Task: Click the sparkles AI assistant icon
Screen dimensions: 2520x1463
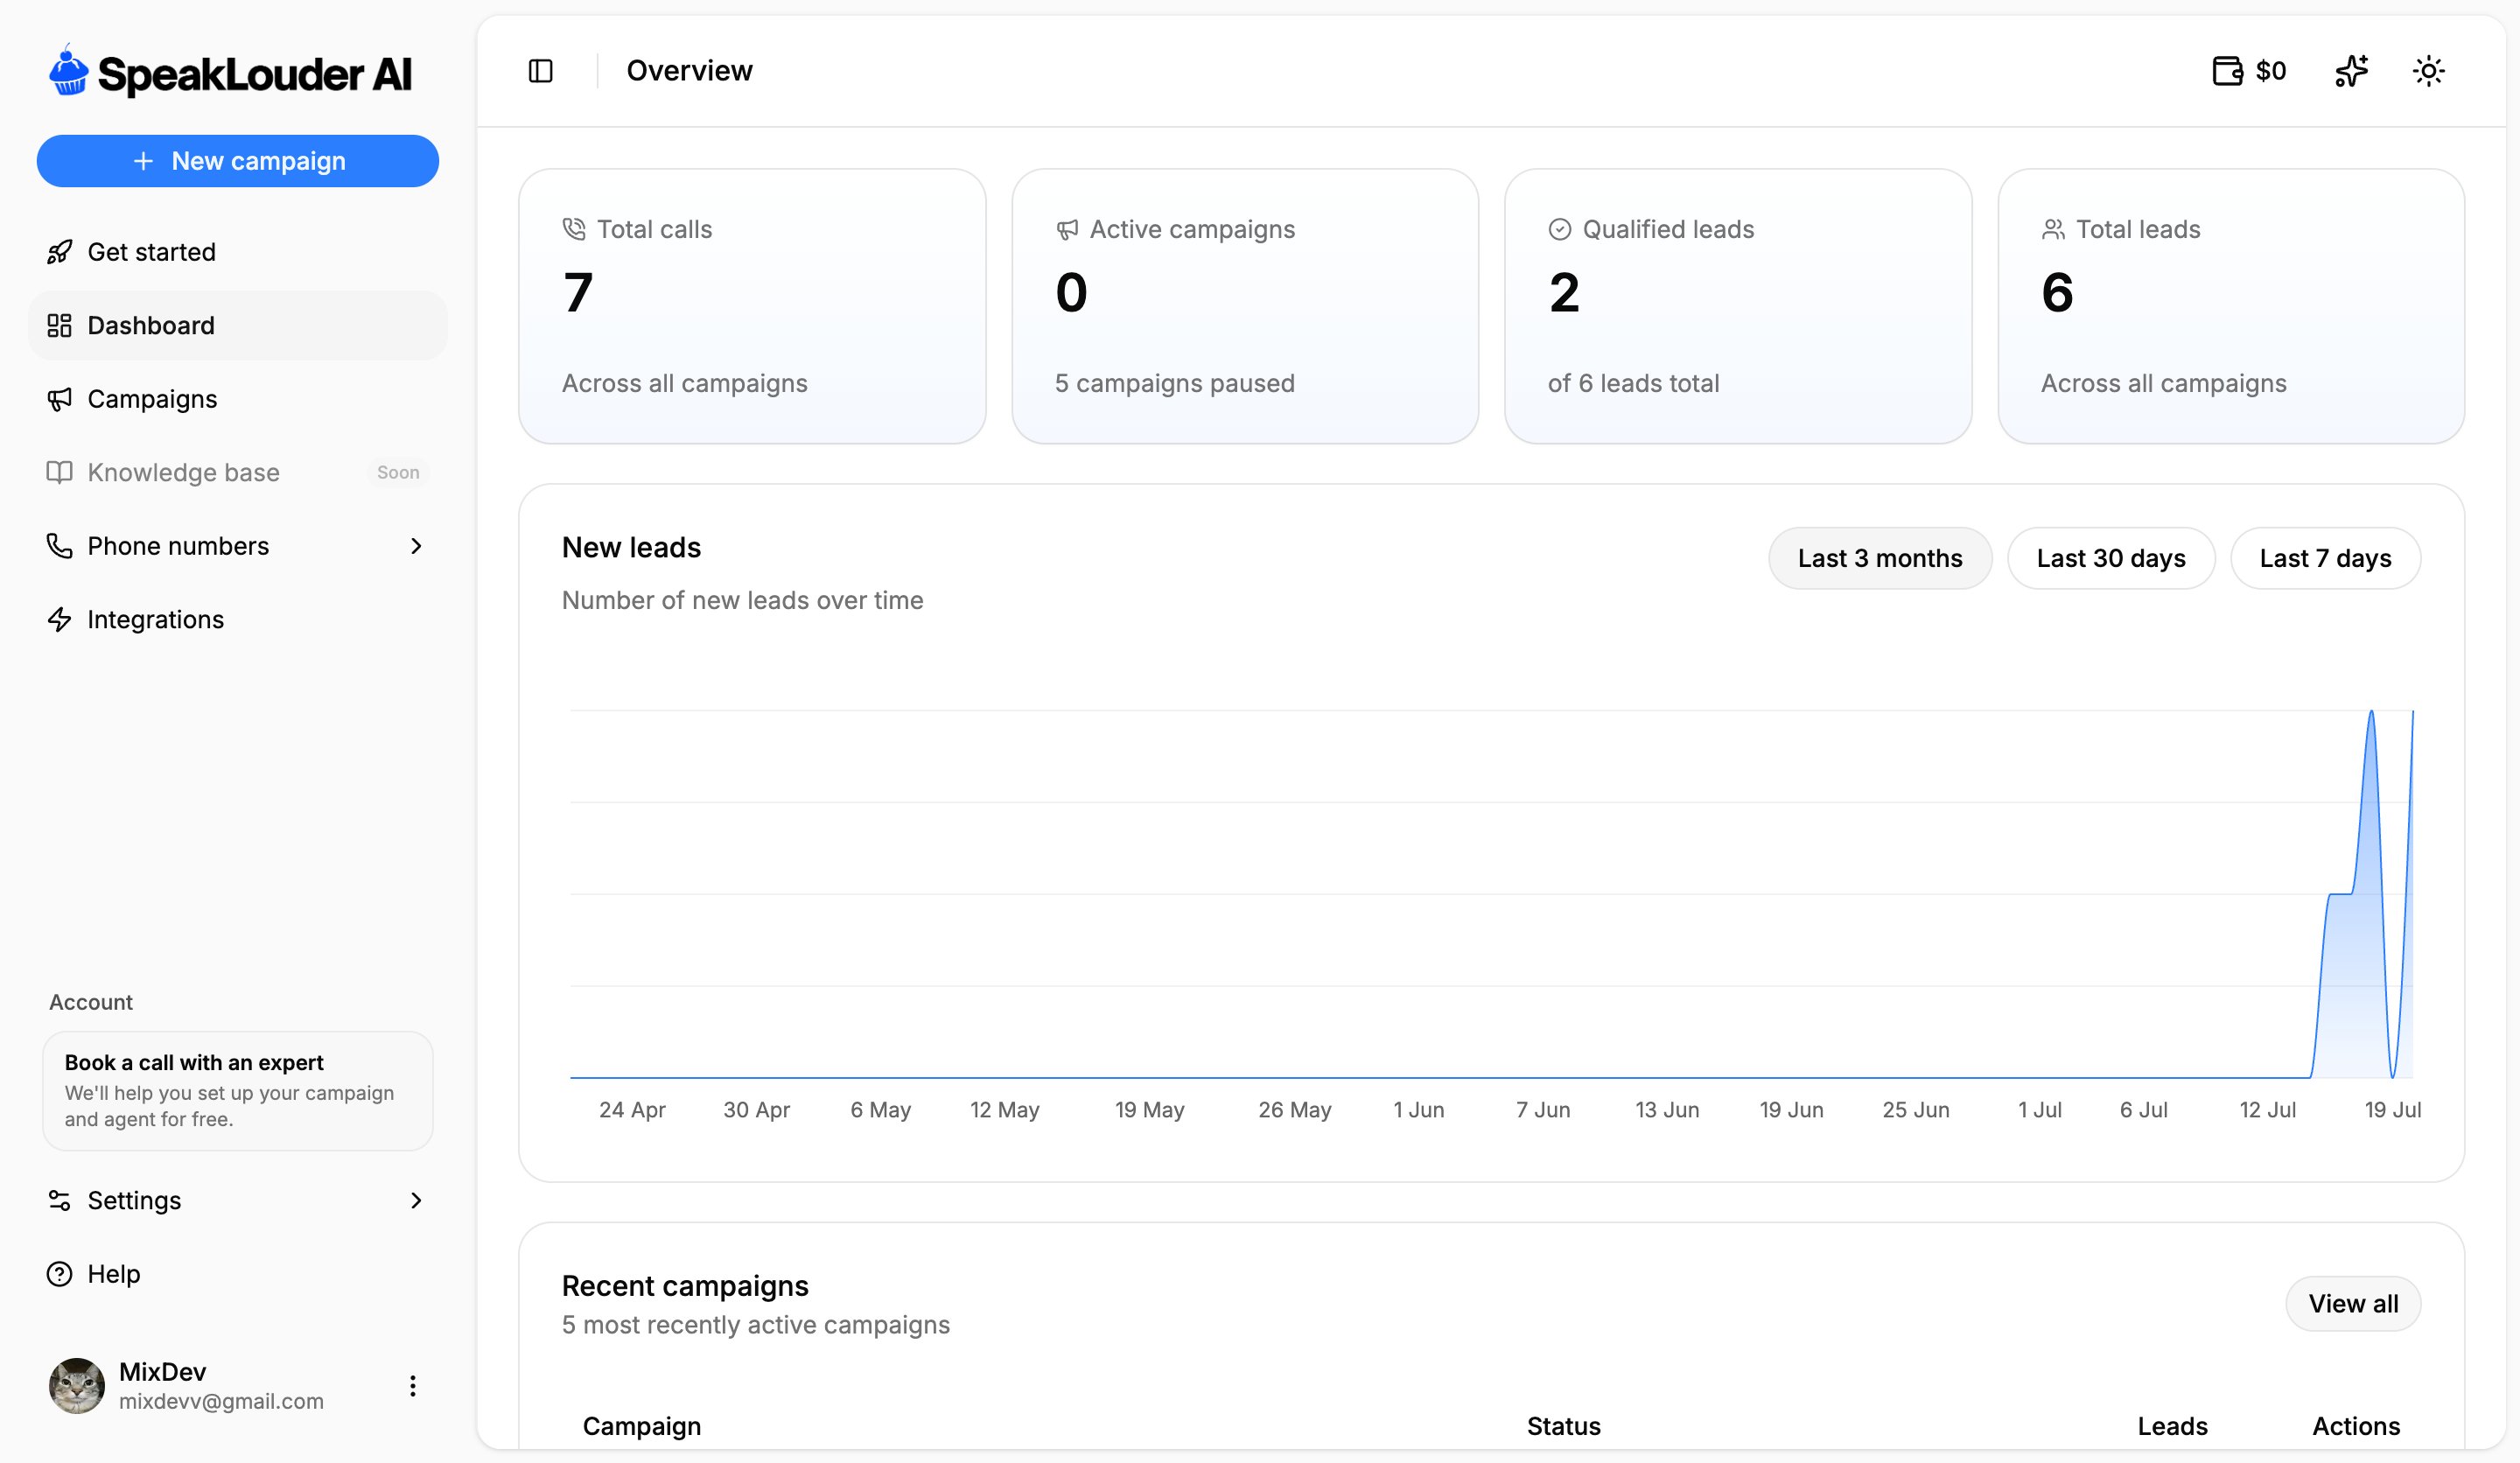Action: (2352, 71)
